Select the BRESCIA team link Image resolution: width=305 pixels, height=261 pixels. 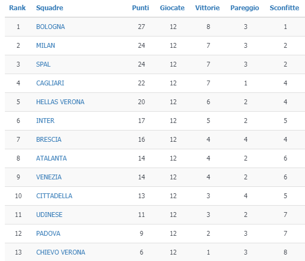[49, 140]
